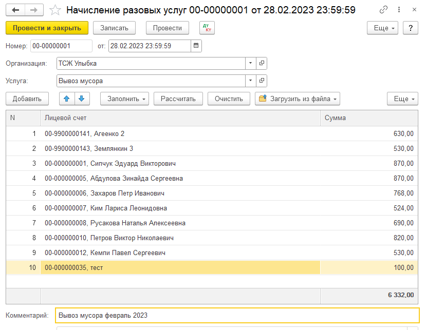Viewport: 426px width, 330px height.
Task: Click the Добавить button
Action: pyautogui.click(x=27, y=99)
